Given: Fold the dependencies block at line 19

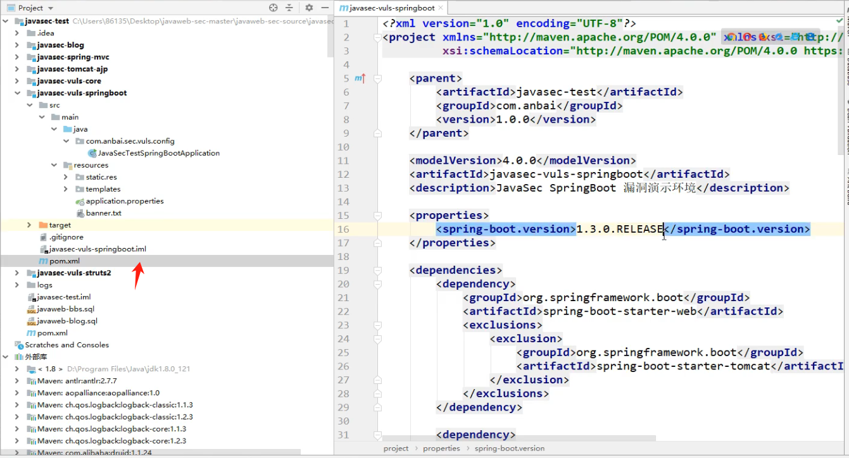Looking at the screenshot, I should (378, 270).
